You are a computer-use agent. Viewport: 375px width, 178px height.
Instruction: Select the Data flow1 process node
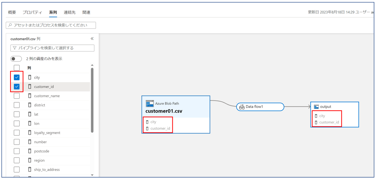pyautogui.click(x=260, y=107)
